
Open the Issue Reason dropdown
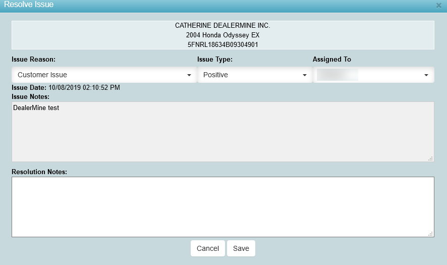pos(104,75)
